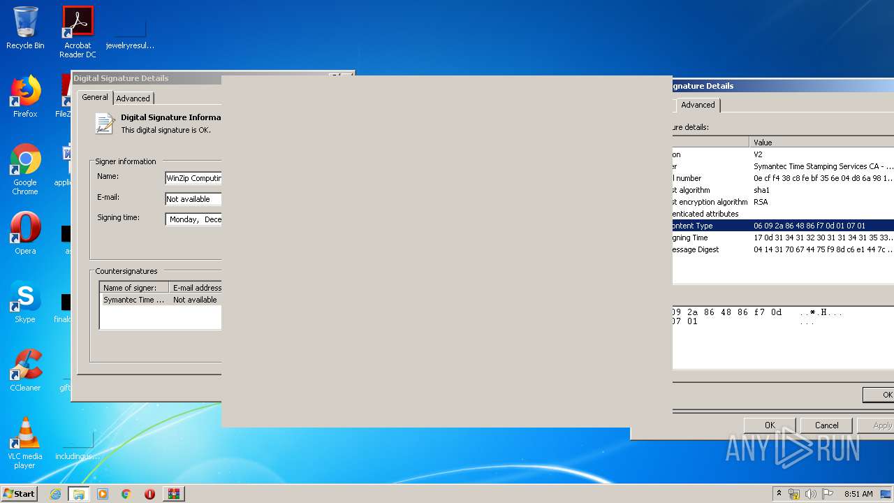Image resolution: width=894 pixels, height=503 pixels.
Task: Select the highlighted Content Type row
Action: click(783, 226)
